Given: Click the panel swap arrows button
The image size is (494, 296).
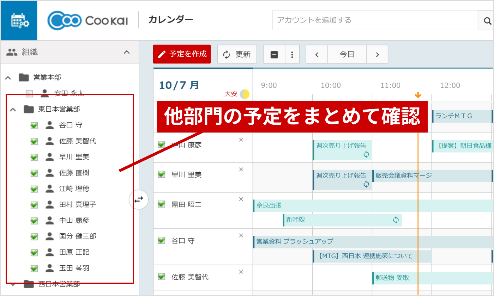Looking at the screenshot, I should (139, 199).
